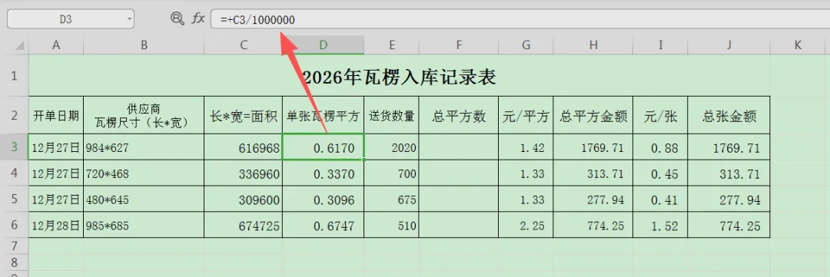830x277 pixels.
Task: Select cell containing 675
Action: (392, 200)
